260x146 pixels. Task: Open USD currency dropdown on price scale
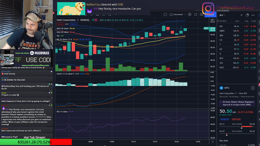pos(212,20)
